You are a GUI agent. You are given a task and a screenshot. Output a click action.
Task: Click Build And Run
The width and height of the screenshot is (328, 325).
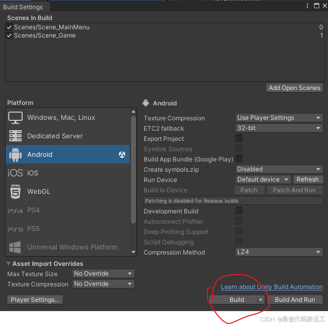[295, 300]
